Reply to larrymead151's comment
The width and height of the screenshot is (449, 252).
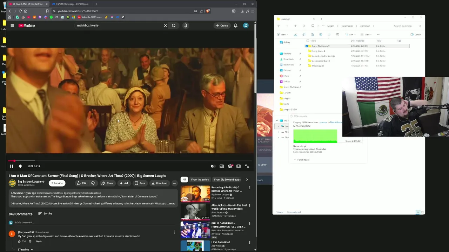(39, 241)
